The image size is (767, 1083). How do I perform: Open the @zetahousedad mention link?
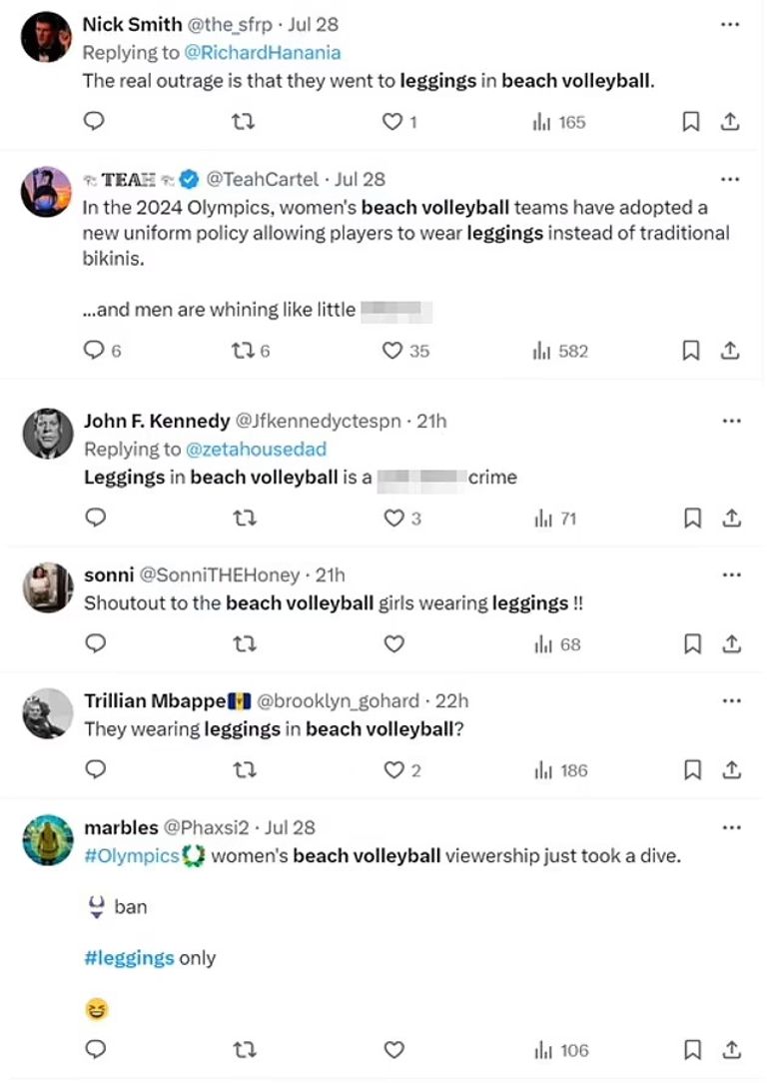271,450
